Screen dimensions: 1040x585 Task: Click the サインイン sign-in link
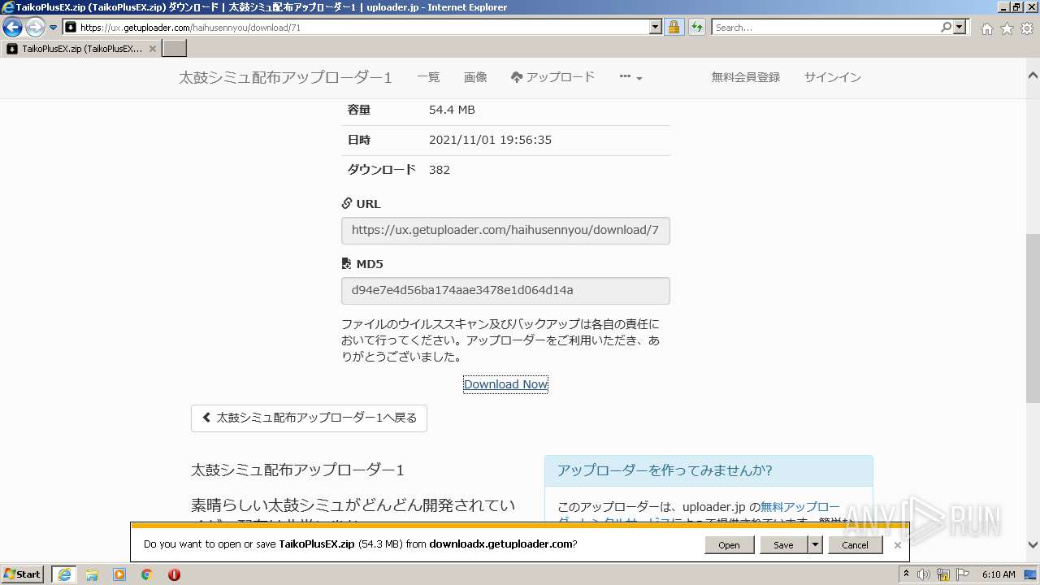[x=833, y=77]
